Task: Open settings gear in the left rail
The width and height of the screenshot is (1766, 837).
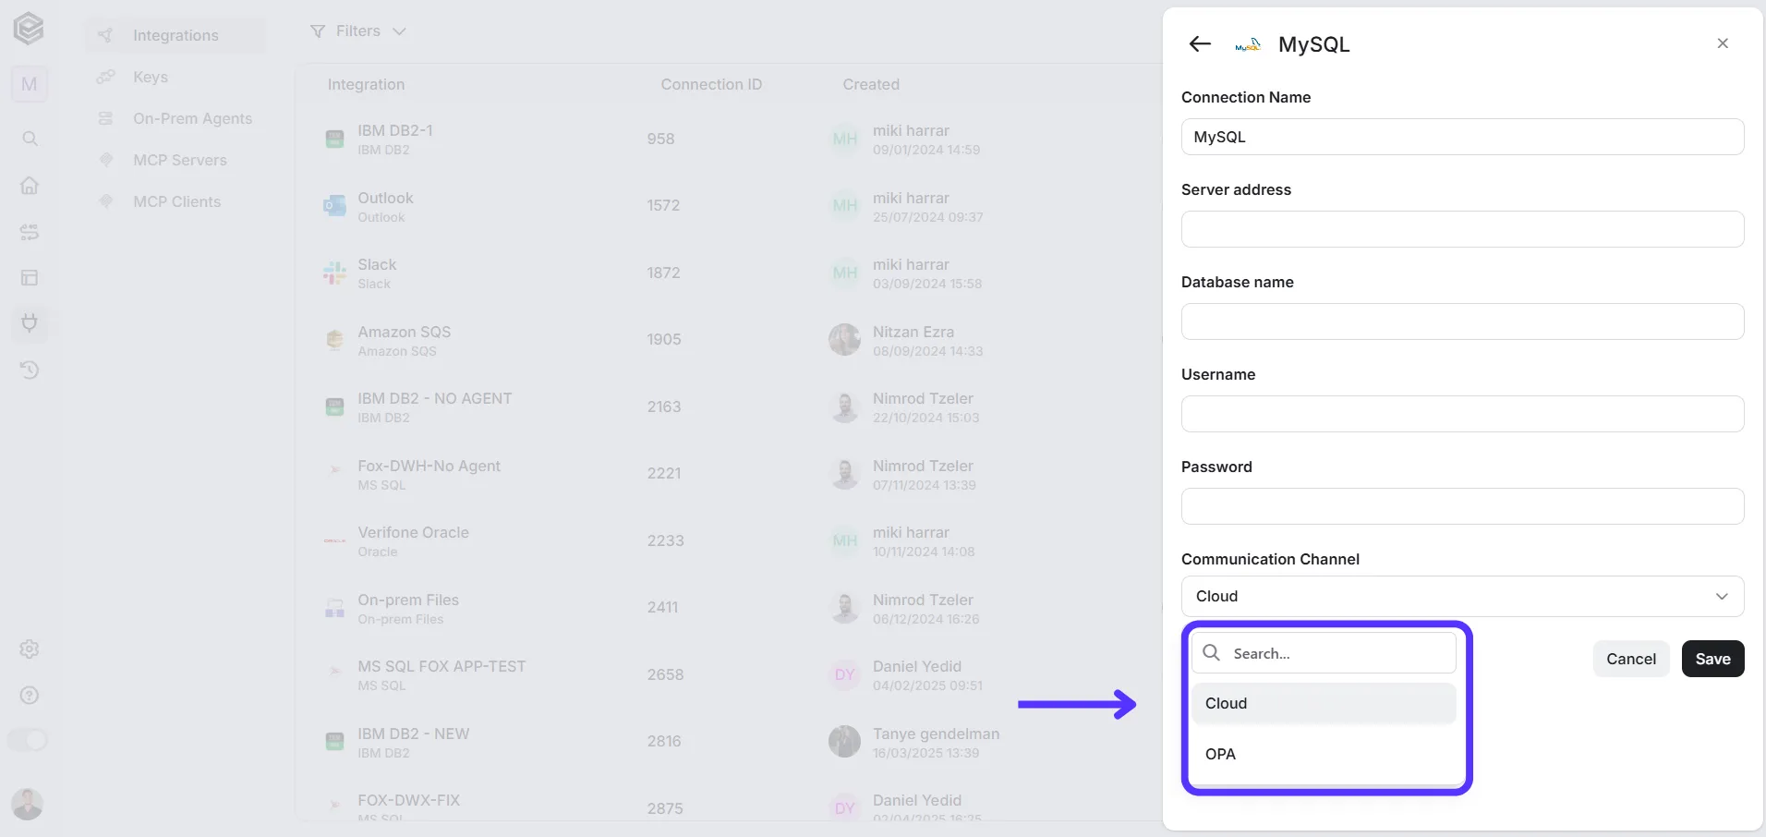Action: 30,649
